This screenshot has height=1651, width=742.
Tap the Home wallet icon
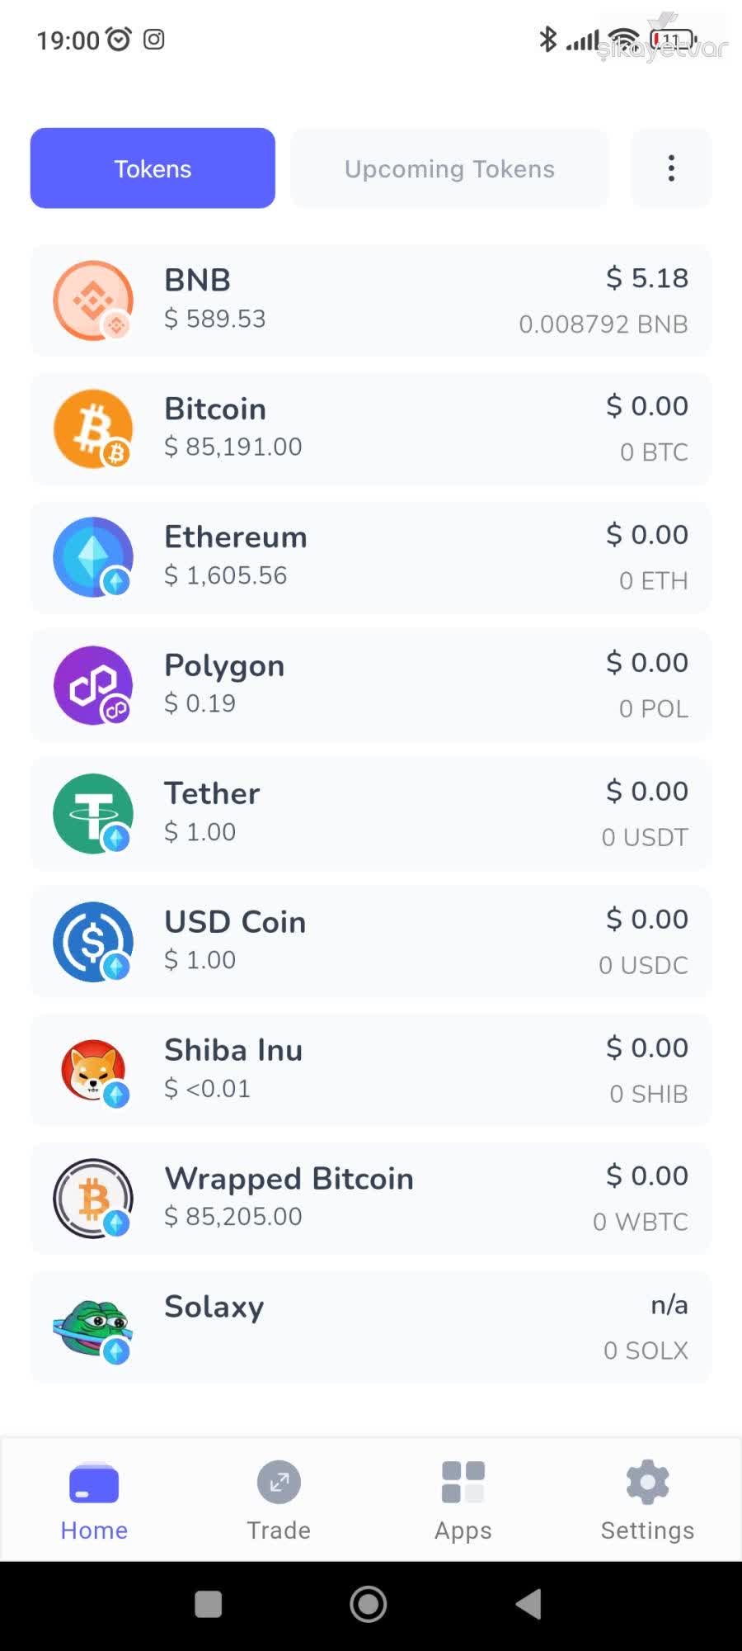pos(93,1482)
